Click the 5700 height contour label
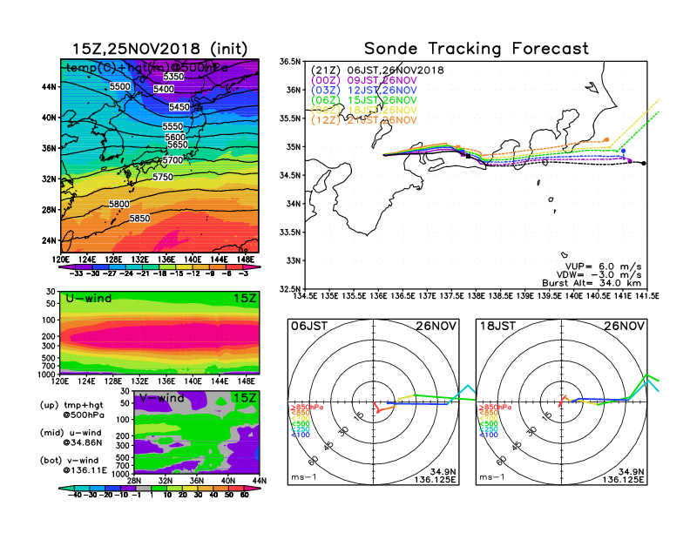The image size is (690, 533). (x=173, y=160)
